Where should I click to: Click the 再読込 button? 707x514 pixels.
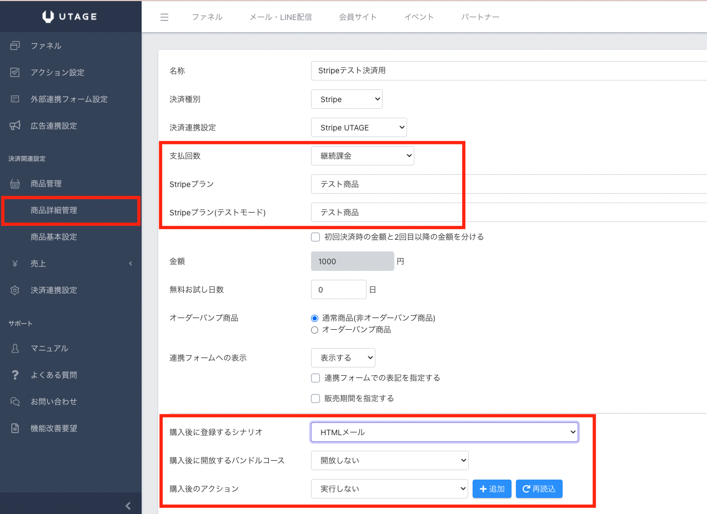(x=539, y=489)
